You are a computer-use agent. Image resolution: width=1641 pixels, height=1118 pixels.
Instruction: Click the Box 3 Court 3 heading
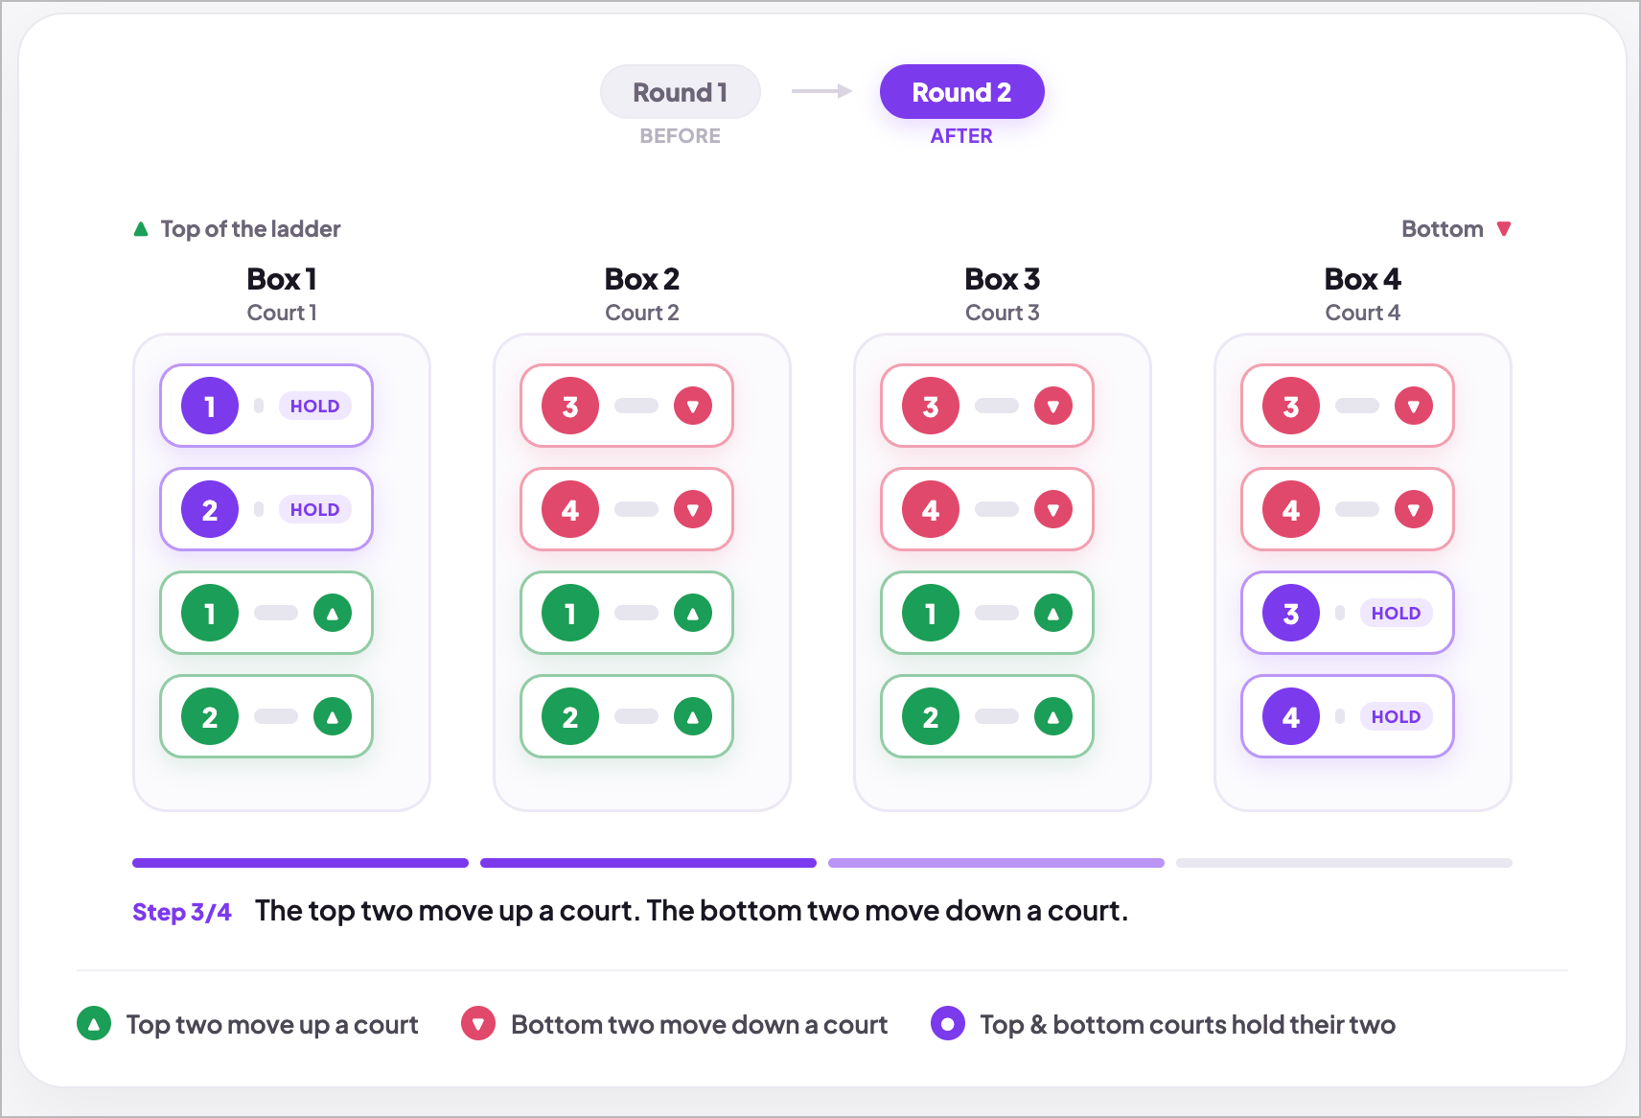pos(1002,294)
